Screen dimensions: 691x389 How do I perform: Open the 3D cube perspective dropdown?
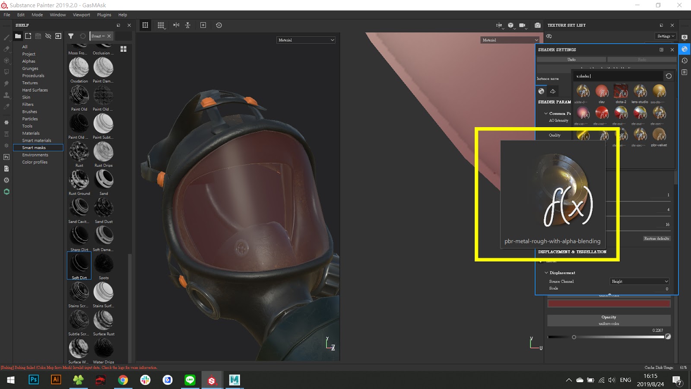[511, 25]
